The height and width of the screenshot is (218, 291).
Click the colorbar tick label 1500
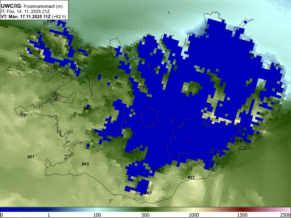pos(242,215)
